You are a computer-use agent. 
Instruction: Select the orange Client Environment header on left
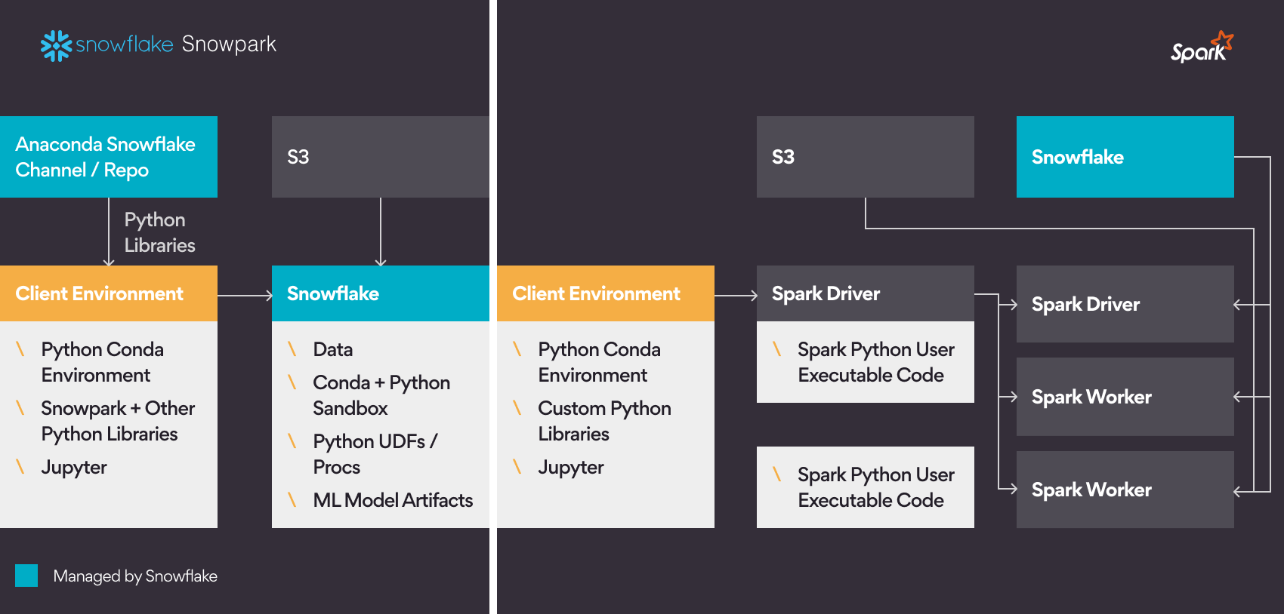(109, 293)
